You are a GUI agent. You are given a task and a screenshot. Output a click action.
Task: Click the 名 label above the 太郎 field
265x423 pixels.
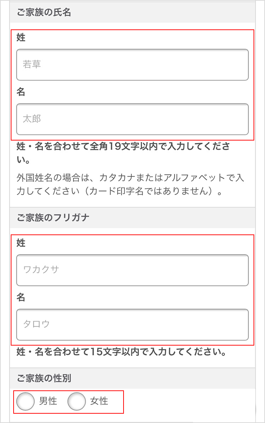[21, 92]
